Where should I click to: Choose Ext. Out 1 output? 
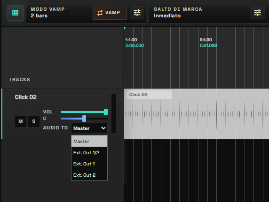[x=89, y=164]
